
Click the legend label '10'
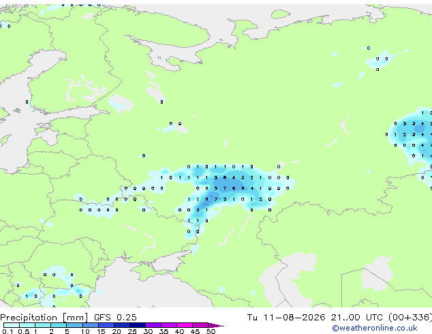[85, 331]
